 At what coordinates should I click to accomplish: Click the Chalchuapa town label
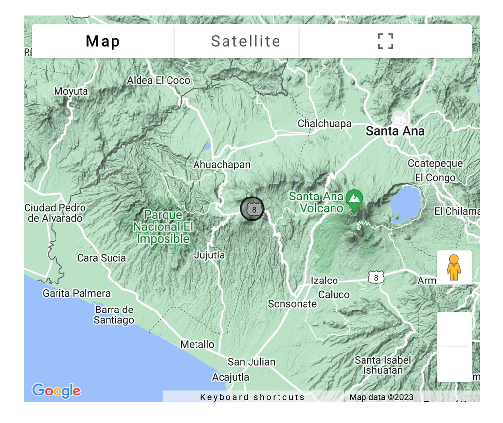pos(324,124)
